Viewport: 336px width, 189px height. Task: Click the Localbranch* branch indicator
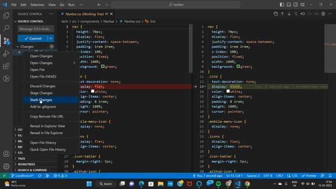pyautogui.click(x=23, y=175)
